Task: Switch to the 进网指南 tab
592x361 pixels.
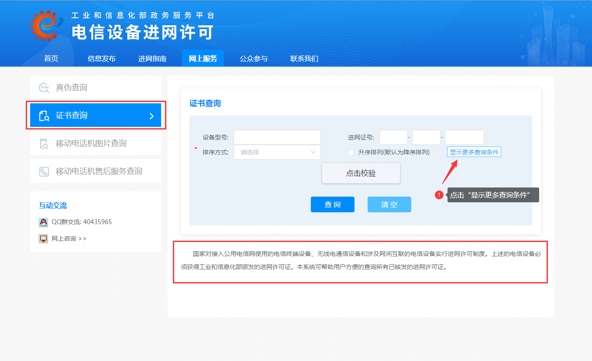Action: (152, 58)
